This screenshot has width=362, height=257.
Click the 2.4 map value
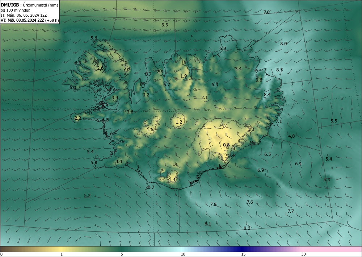click(x=127, y=68)
